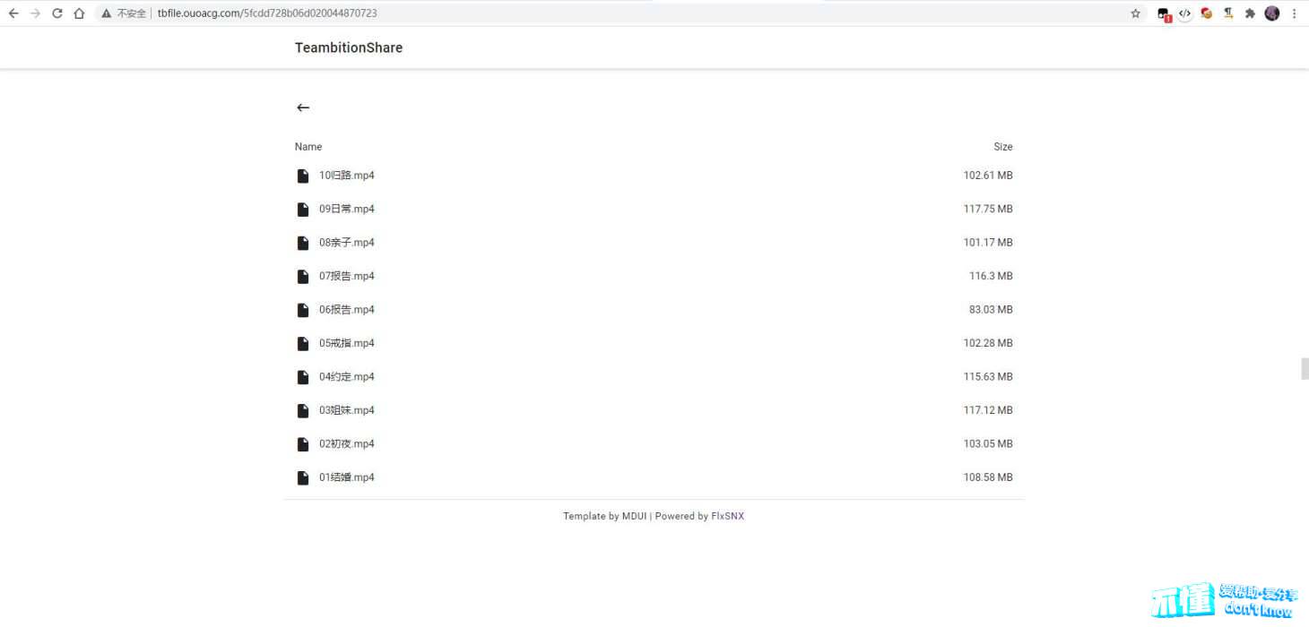Follow the MDUI template link in footer

click(634, 516)
